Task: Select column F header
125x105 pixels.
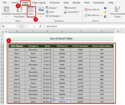Action: [x=80, y=31]
